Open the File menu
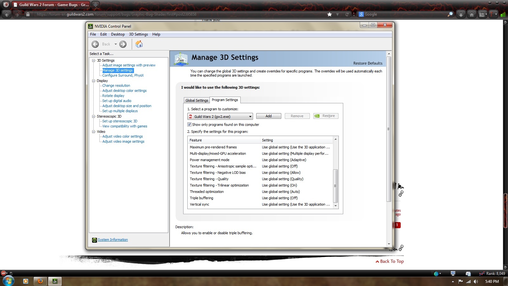Viewport: 508px width, 286px height. [x=93, y=34]
